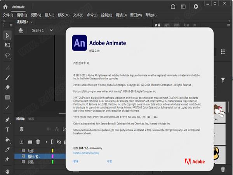Screen dimensions: 233x175
Task: Open the Scene 1 dropdown
Action: tap(51, 30)
